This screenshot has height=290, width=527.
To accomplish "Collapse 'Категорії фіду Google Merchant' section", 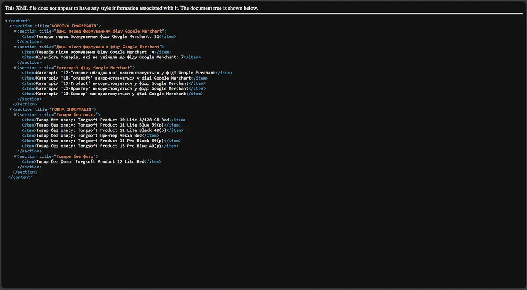I will coord(15,68).
